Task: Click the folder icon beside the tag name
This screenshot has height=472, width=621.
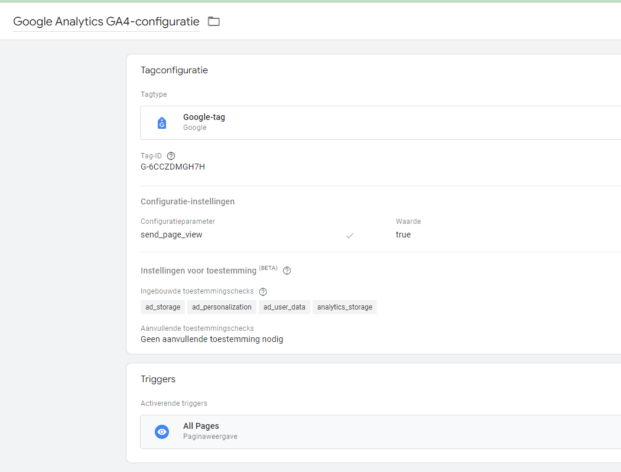Action: [214, 21]
